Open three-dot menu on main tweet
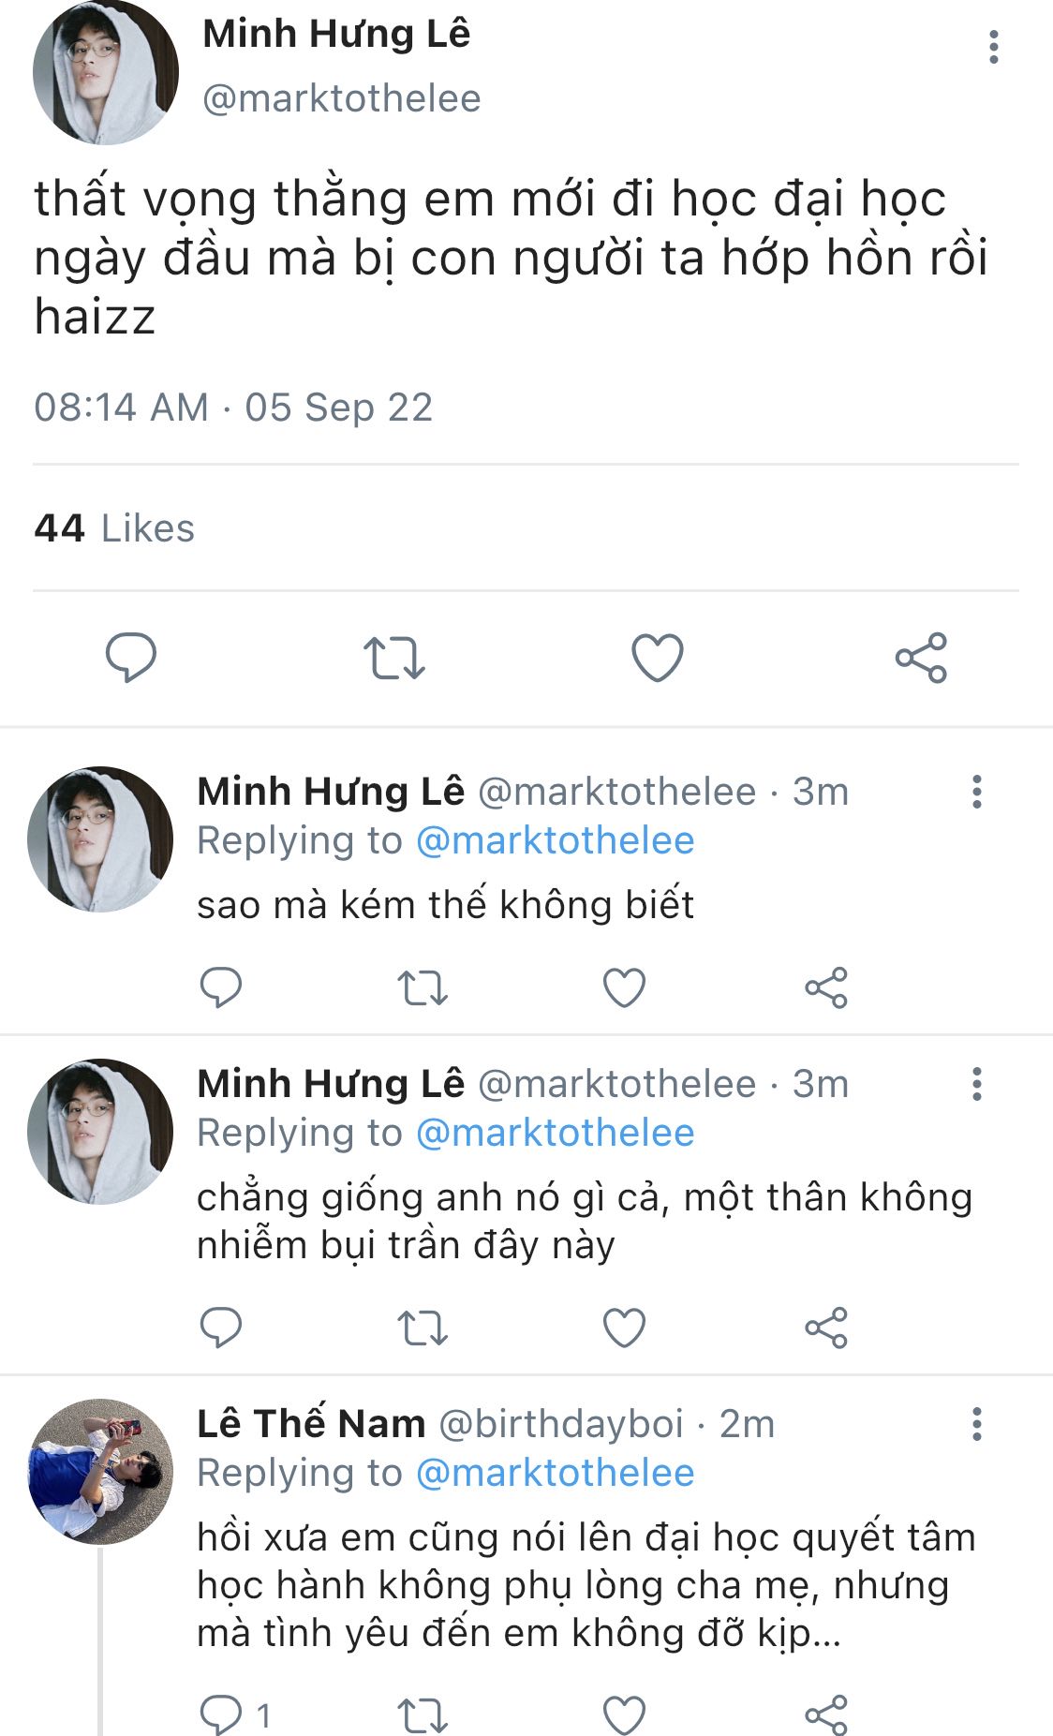The height and width of the screenshot is (1736, 1053). (993, 47)
